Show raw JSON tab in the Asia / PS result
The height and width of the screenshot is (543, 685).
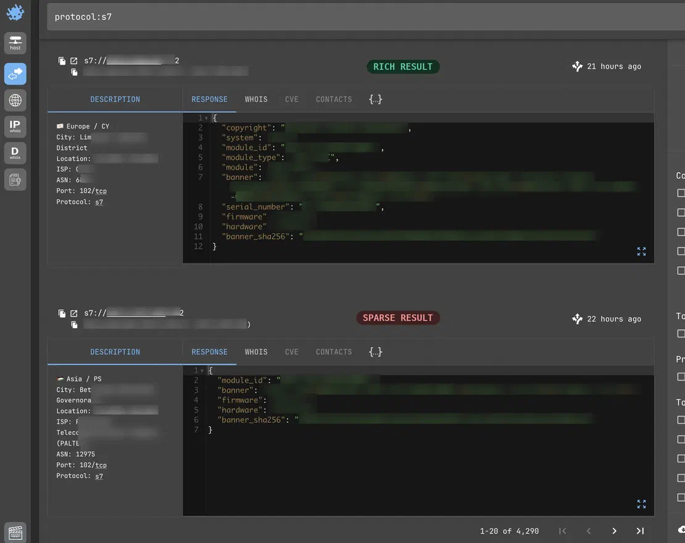[375, 352]
